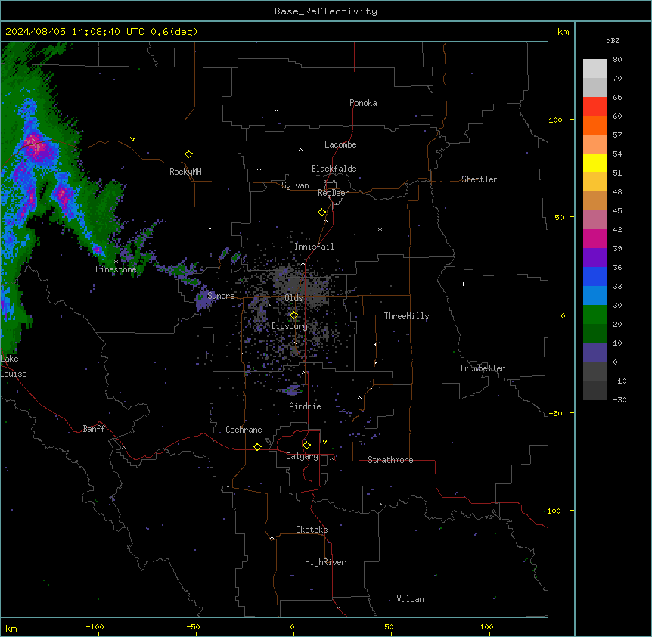Click the 45 value in the dBZ legend
Screen dimensions: 652x637
pos(617,211)
